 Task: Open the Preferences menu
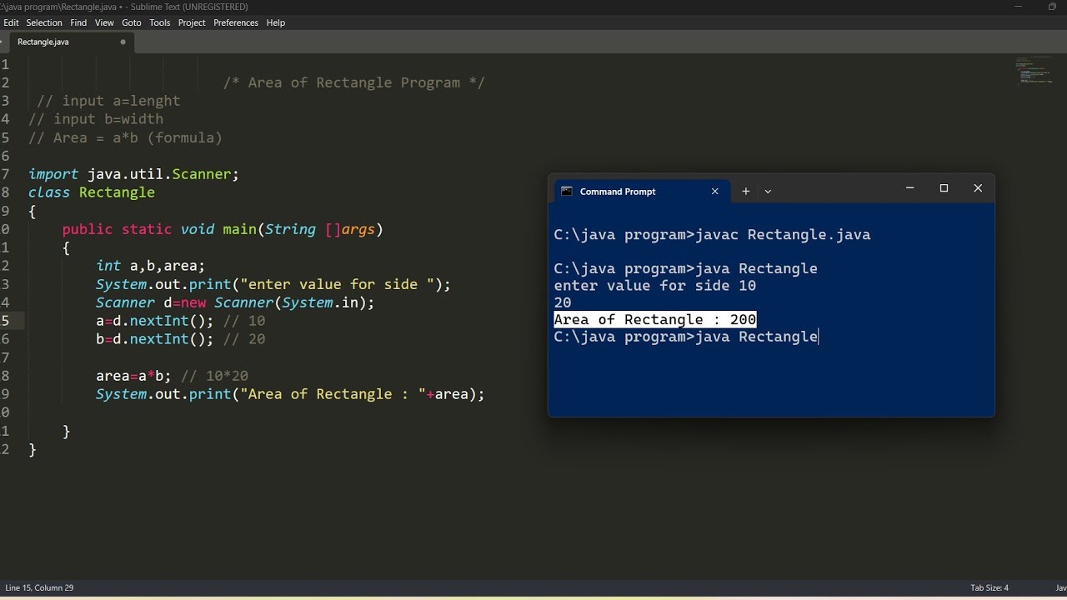pyautogui.click(x=236, y=22)
